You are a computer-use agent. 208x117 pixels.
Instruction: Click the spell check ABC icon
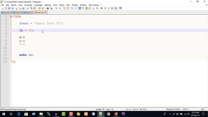121,8
